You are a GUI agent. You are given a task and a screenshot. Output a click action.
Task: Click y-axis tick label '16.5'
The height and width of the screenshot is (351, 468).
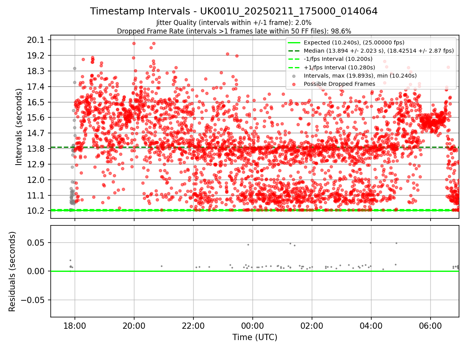[37, 102]
